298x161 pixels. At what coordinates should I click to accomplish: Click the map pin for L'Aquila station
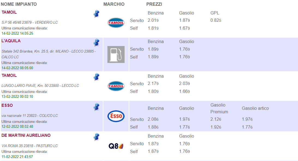[x=97, y=43]
